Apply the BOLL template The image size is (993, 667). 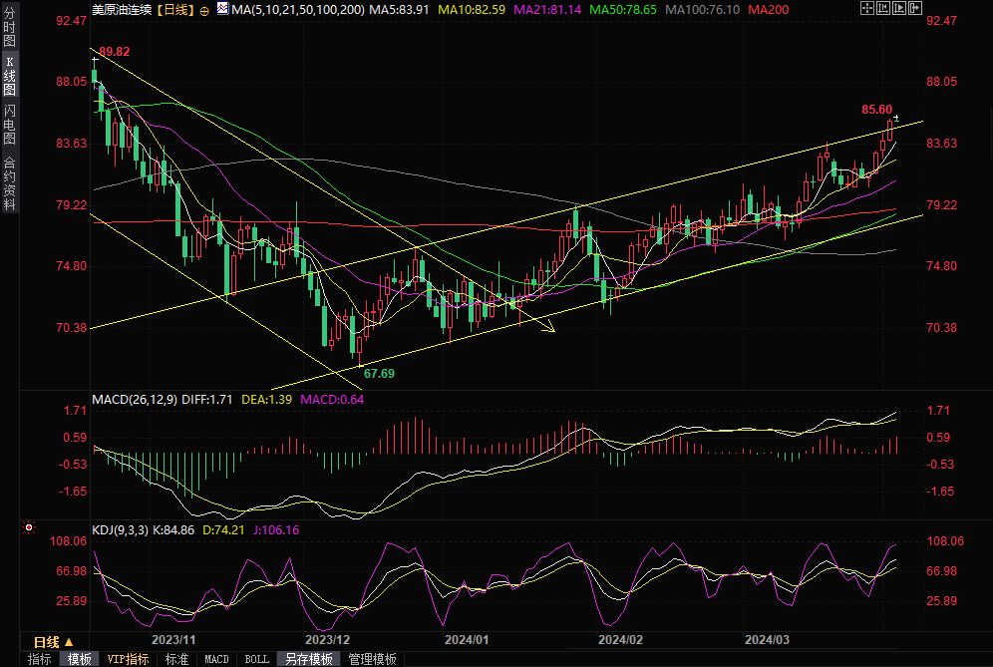coord(256,659)
